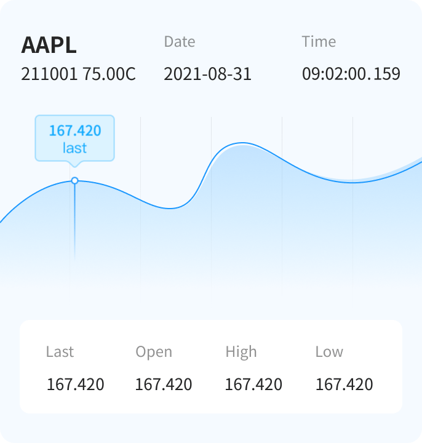This screenshot has height=443, width=422.
Task: Click the 167.420 value in chart tooltip
Action: pos(74,130)
